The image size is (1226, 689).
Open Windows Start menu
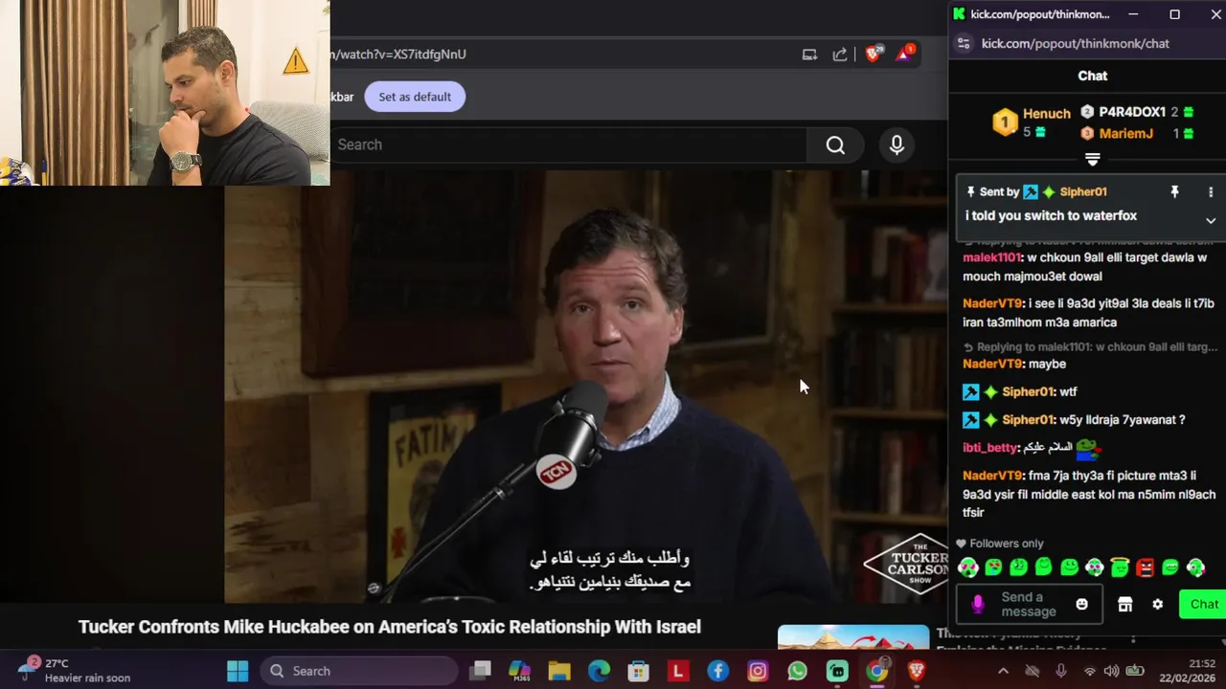coord(238,671)
